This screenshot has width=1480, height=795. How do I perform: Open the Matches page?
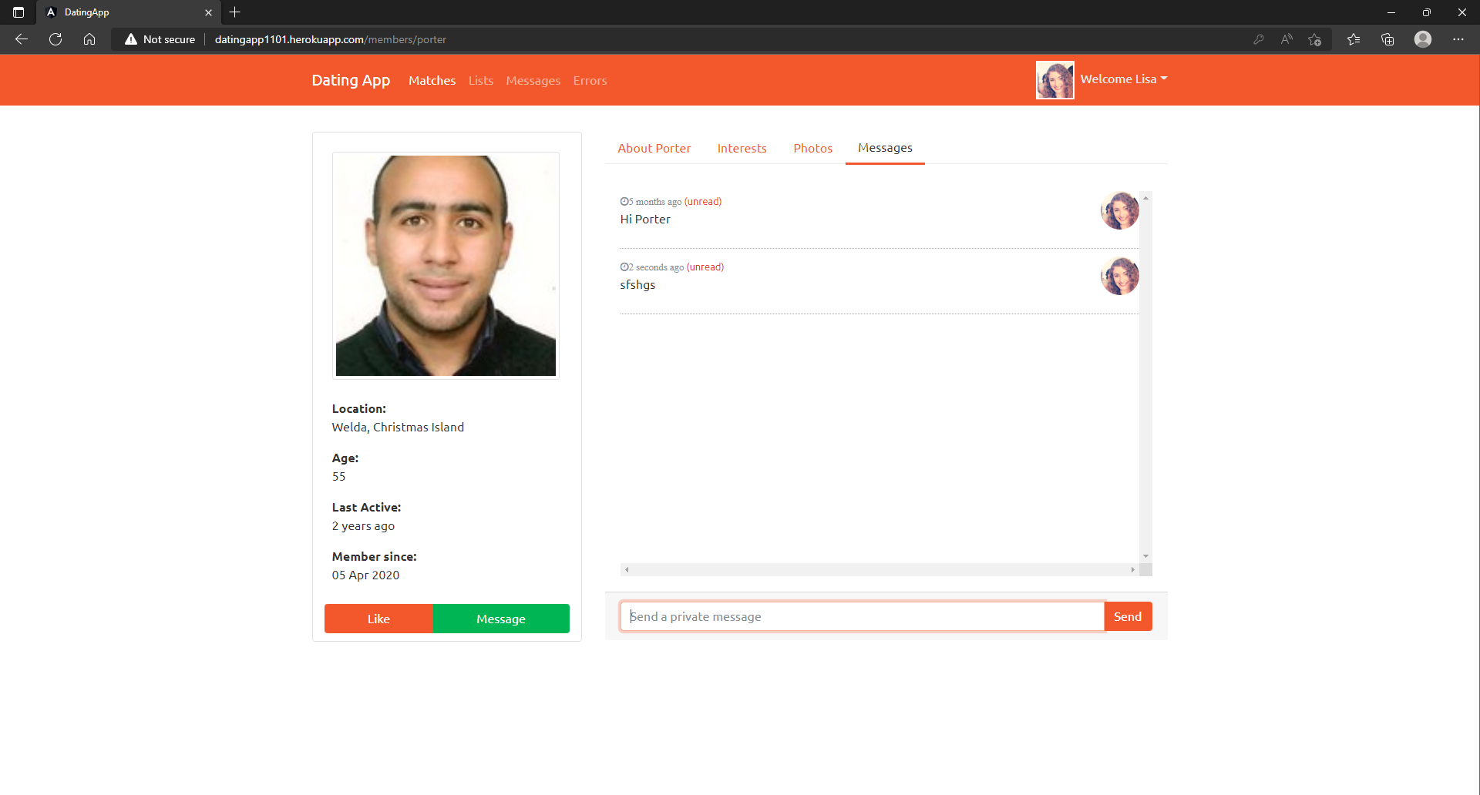coord(432,80)
